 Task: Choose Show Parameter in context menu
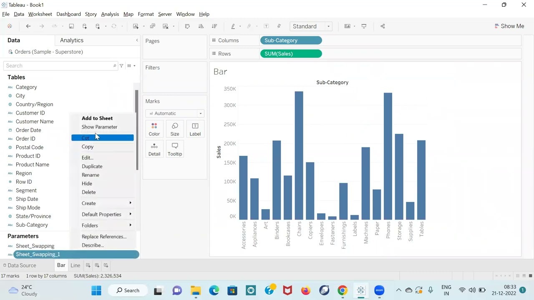[99, 127]
